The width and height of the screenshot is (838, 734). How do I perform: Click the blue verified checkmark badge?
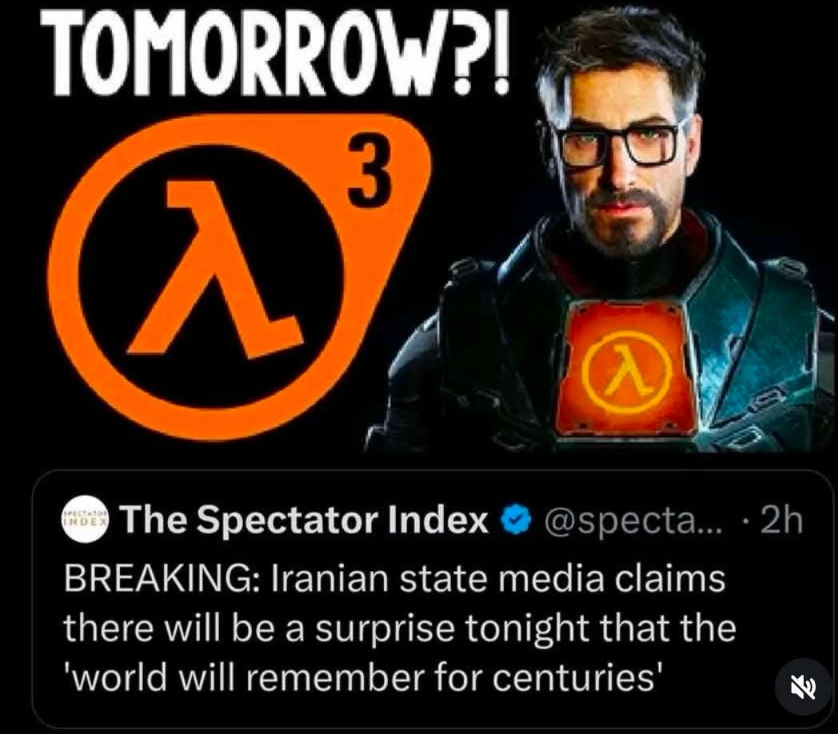[x=517, y=520]
